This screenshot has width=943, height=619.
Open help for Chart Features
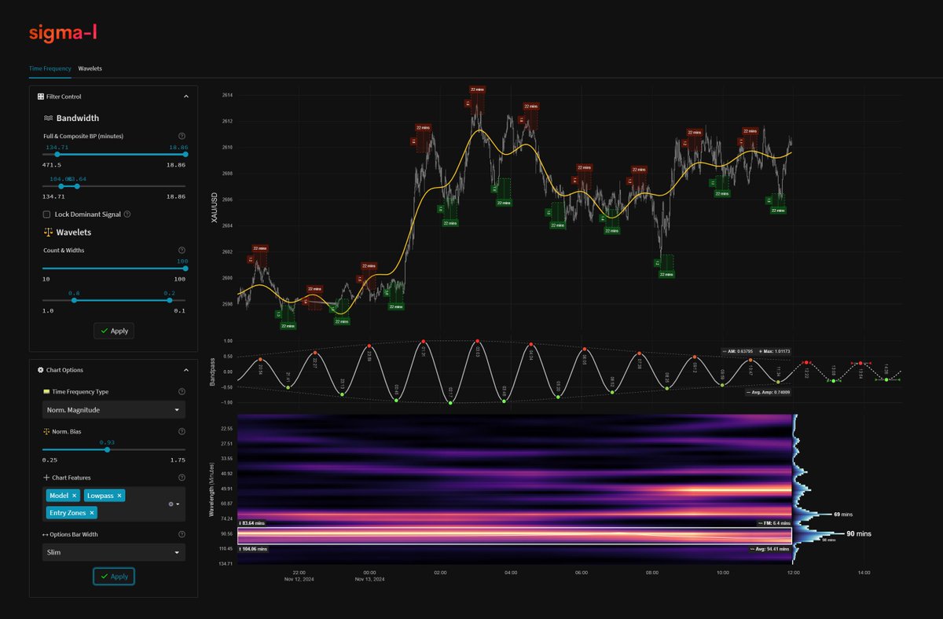[x=182, y=478]
